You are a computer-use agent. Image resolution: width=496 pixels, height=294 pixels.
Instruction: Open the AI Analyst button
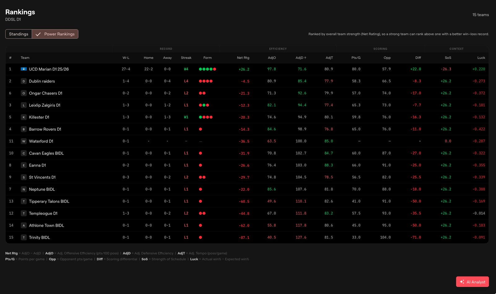point(472,282)
